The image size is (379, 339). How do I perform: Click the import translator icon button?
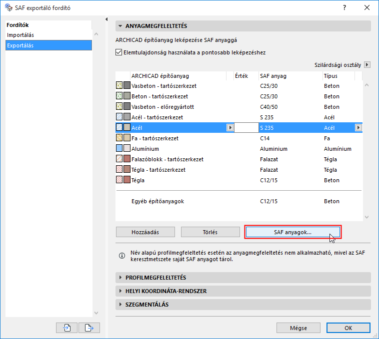[66, 328]
